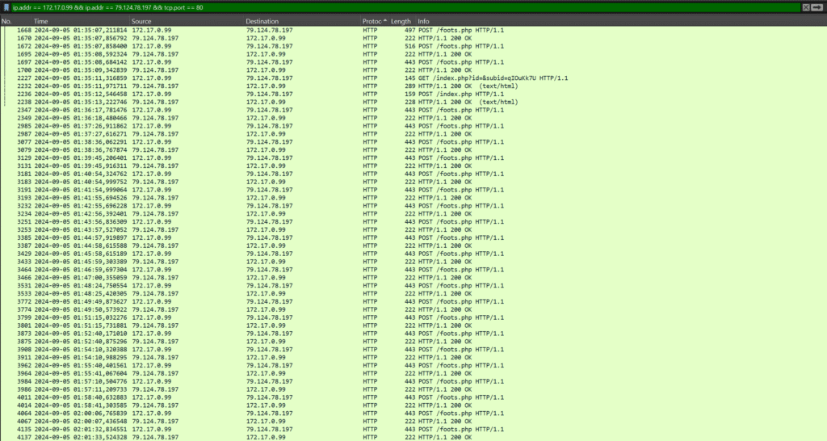Select packet number 3429
The image size is (827, 441).
coord(413,254)
